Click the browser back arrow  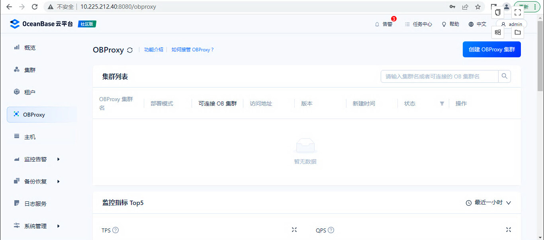tap(9, 7)
